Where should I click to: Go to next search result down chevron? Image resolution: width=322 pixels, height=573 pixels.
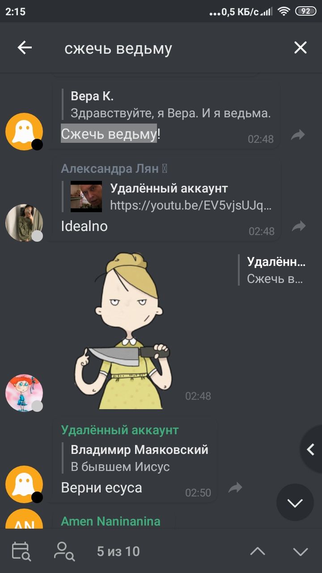301,552
